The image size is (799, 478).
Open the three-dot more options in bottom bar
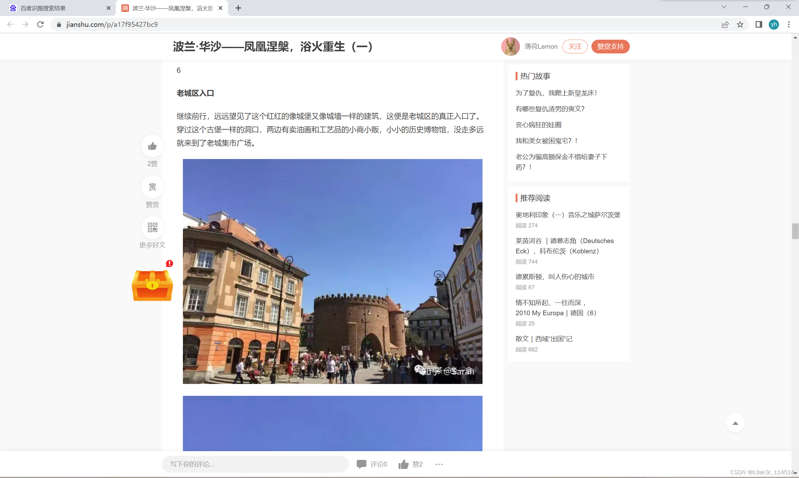(439, 464)
